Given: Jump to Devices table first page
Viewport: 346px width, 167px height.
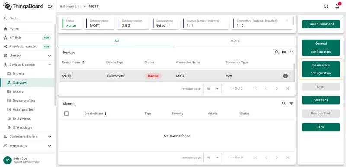Looking at the screenshot, I should tap(255, 88).
